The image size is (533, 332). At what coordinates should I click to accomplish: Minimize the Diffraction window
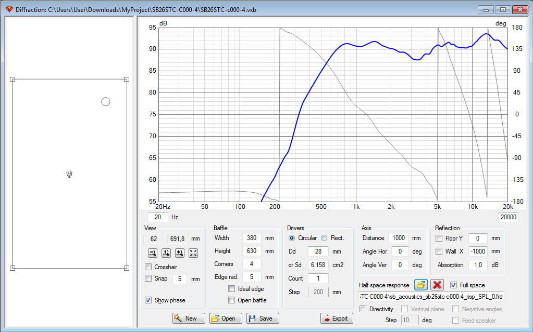pos(486,9)
